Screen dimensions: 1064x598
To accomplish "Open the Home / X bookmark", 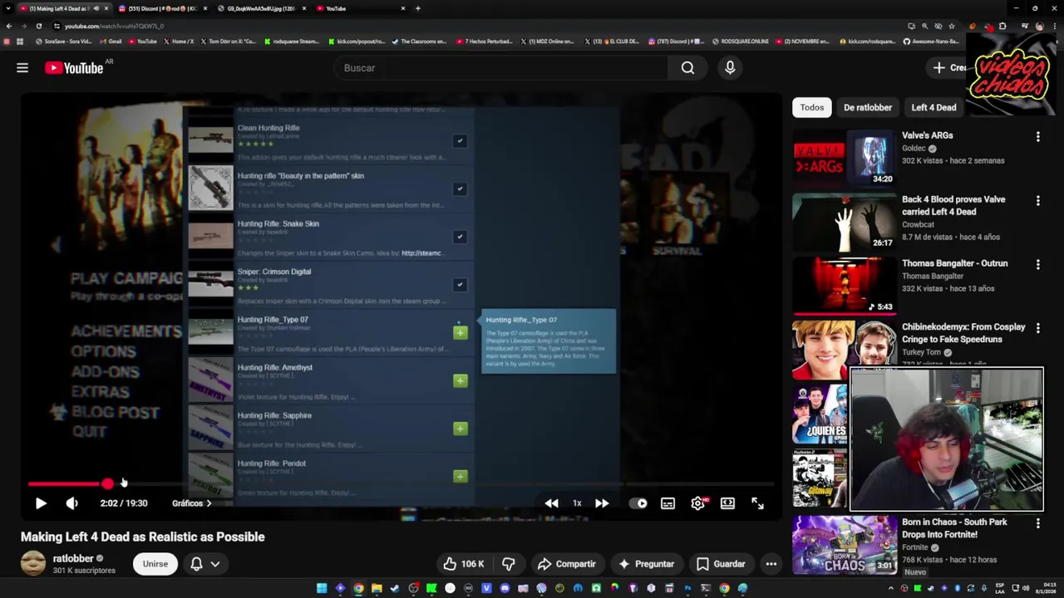I will click(x=180, y=42).
